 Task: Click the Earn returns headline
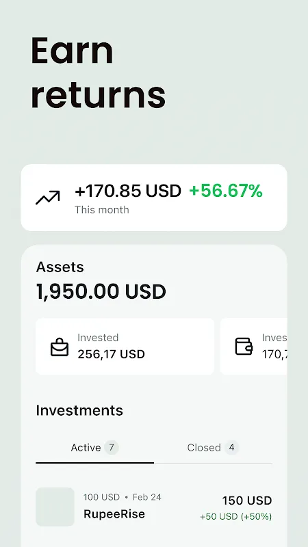coord(98,72)
